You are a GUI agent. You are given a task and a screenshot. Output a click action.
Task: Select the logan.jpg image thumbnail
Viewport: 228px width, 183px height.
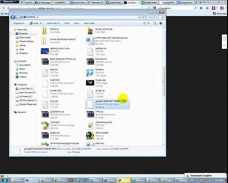[90, 83]
